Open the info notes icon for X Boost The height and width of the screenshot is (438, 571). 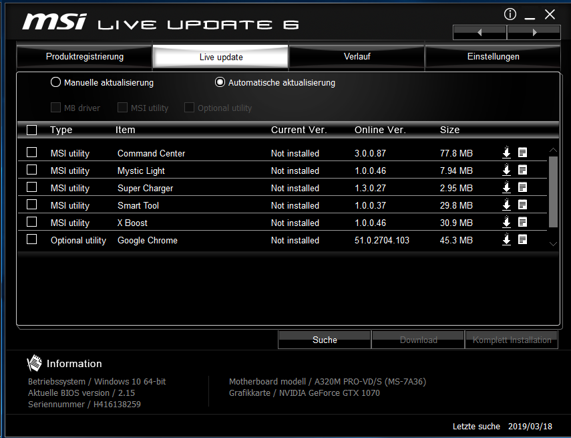coord(522,222)
